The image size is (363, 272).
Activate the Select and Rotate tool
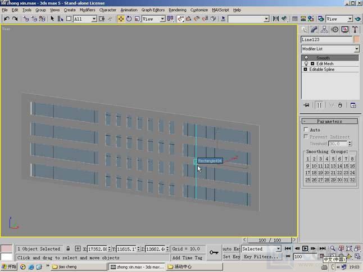pos(129,19)
